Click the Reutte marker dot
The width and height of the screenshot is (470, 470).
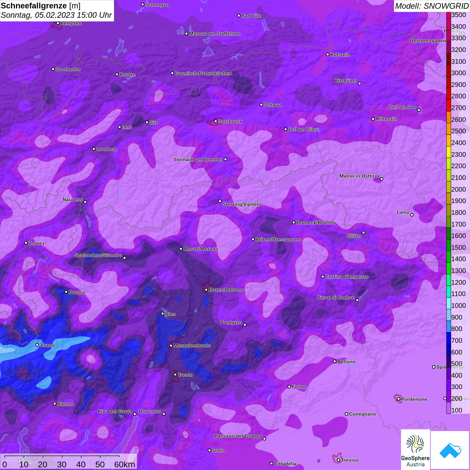pyautogui.click(x=117, y=74)
